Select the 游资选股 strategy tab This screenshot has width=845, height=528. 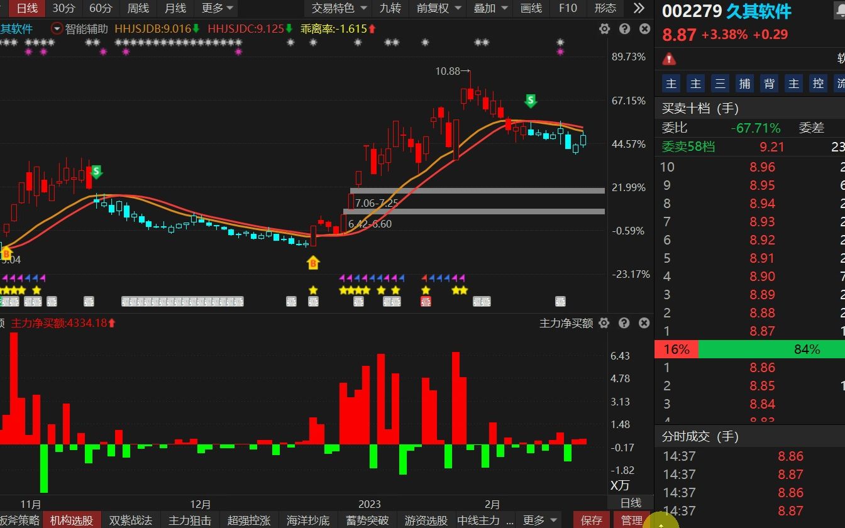click(426, 520)
